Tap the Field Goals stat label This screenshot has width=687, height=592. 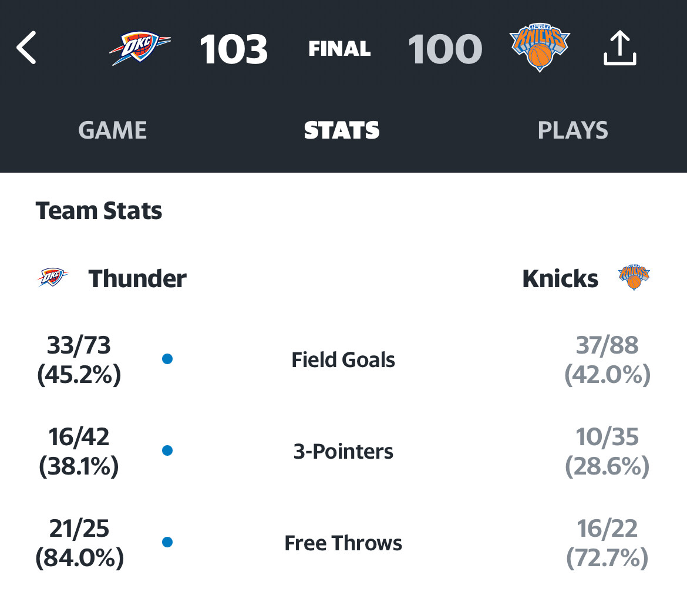click(343, 360)
